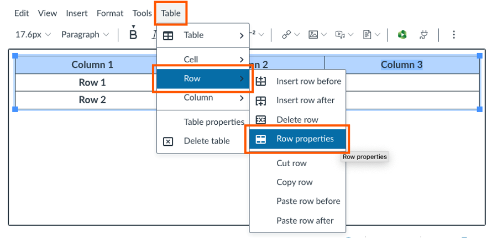The width and height of the screenshot is (492, 238).
Task: Open the three-dot more options menu
Action: [x=454, y=35]
